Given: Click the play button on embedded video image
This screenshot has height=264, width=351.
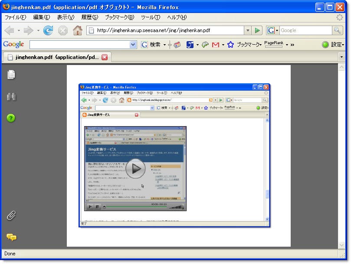Looking at the screenshot, I should [x=135, y=169].
